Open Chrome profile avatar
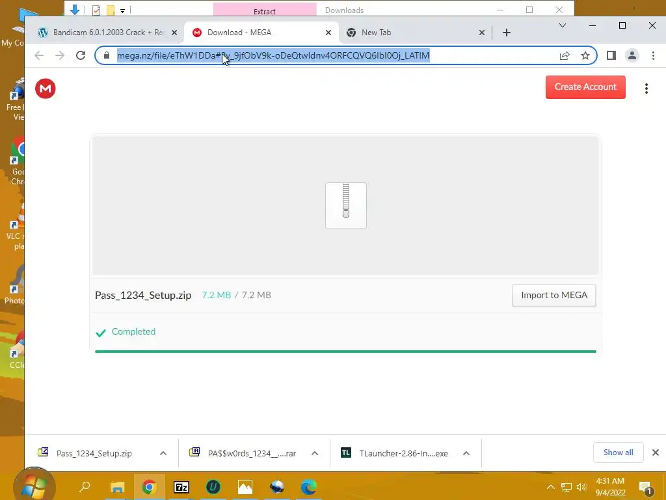This screenshot has width=666, height=500. click(632, 55)
